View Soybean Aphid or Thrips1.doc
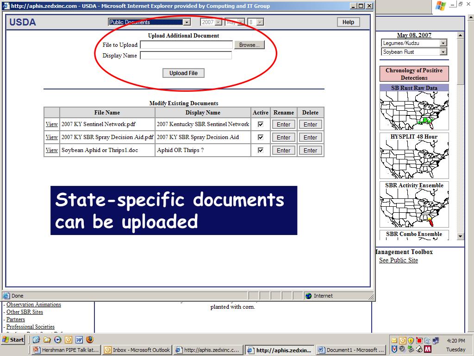Screen dimensions: 474x356 click(52, 150)
